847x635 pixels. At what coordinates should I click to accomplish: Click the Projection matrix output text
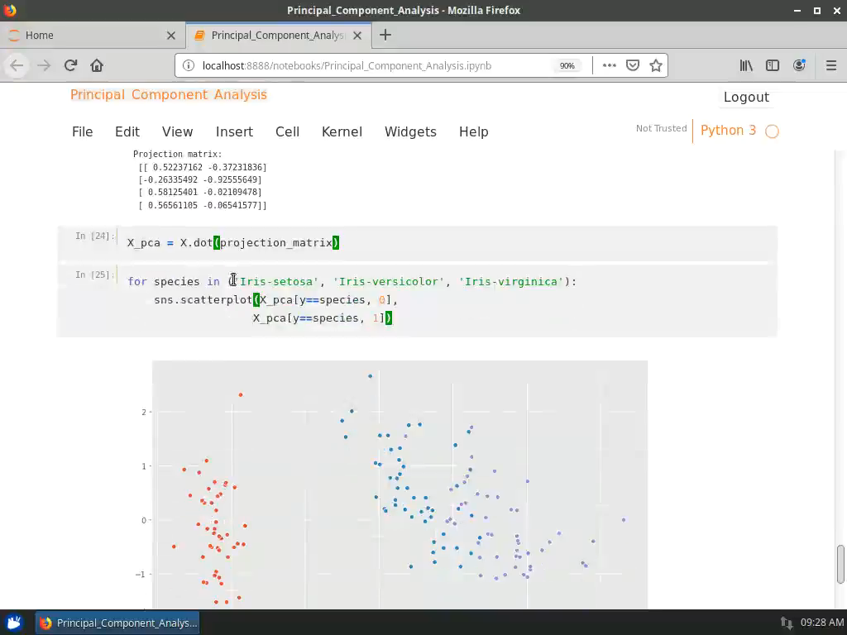[200, 179]
